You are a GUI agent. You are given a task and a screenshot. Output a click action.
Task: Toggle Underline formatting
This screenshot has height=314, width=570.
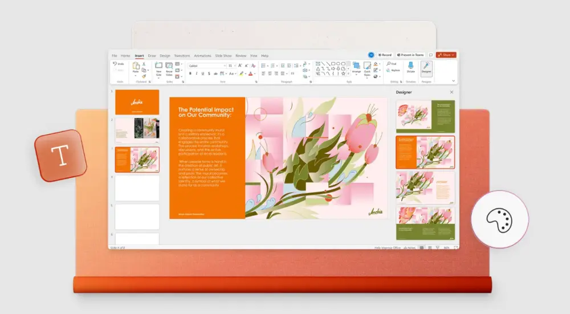pos(203,74)
